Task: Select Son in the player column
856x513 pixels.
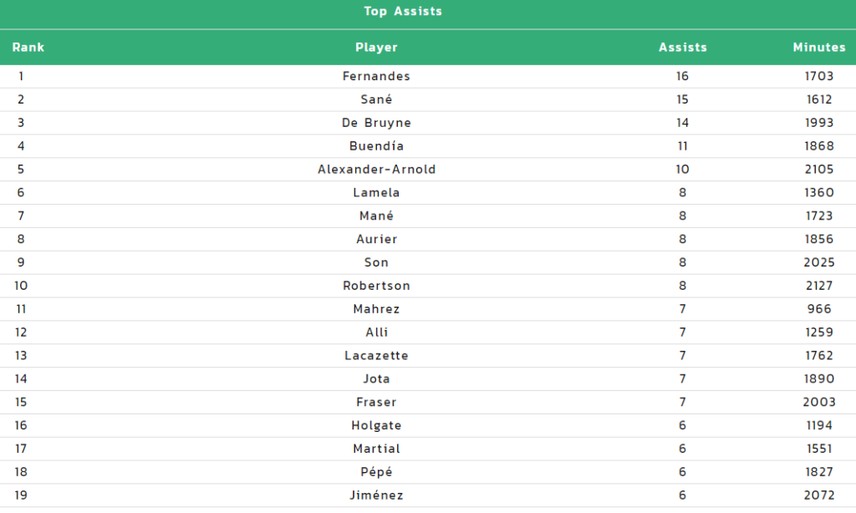Action: pos(376,262)
